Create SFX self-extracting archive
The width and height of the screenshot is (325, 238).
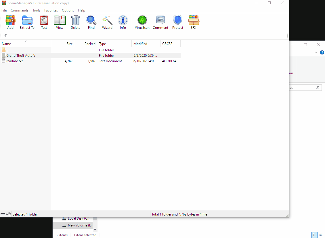tap(193, 22)
